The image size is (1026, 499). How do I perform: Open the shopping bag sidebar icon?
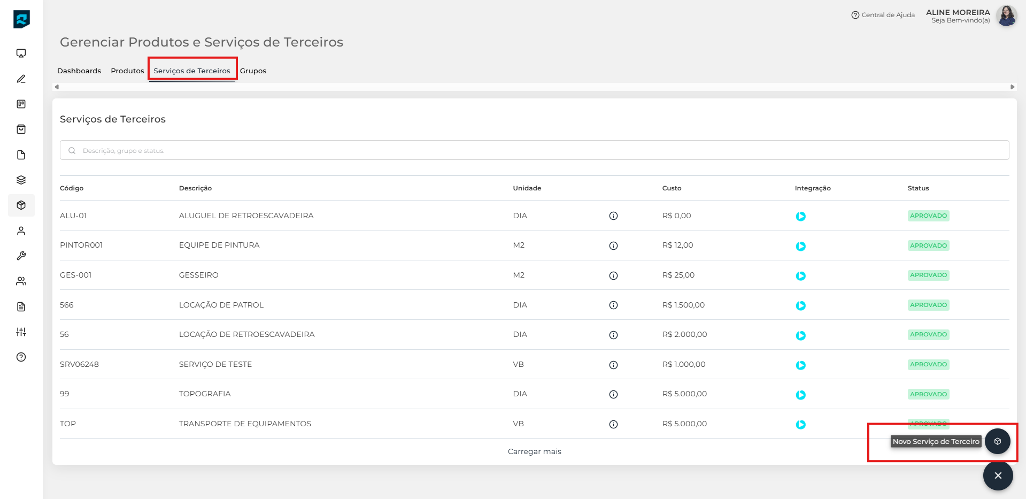21,129
